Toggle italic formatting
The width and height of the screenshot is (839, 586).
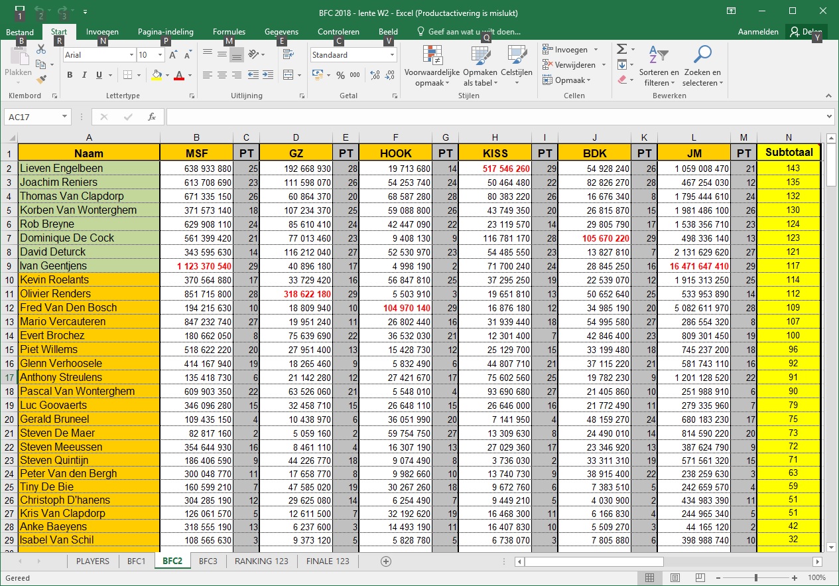click(x=84, y=75)
